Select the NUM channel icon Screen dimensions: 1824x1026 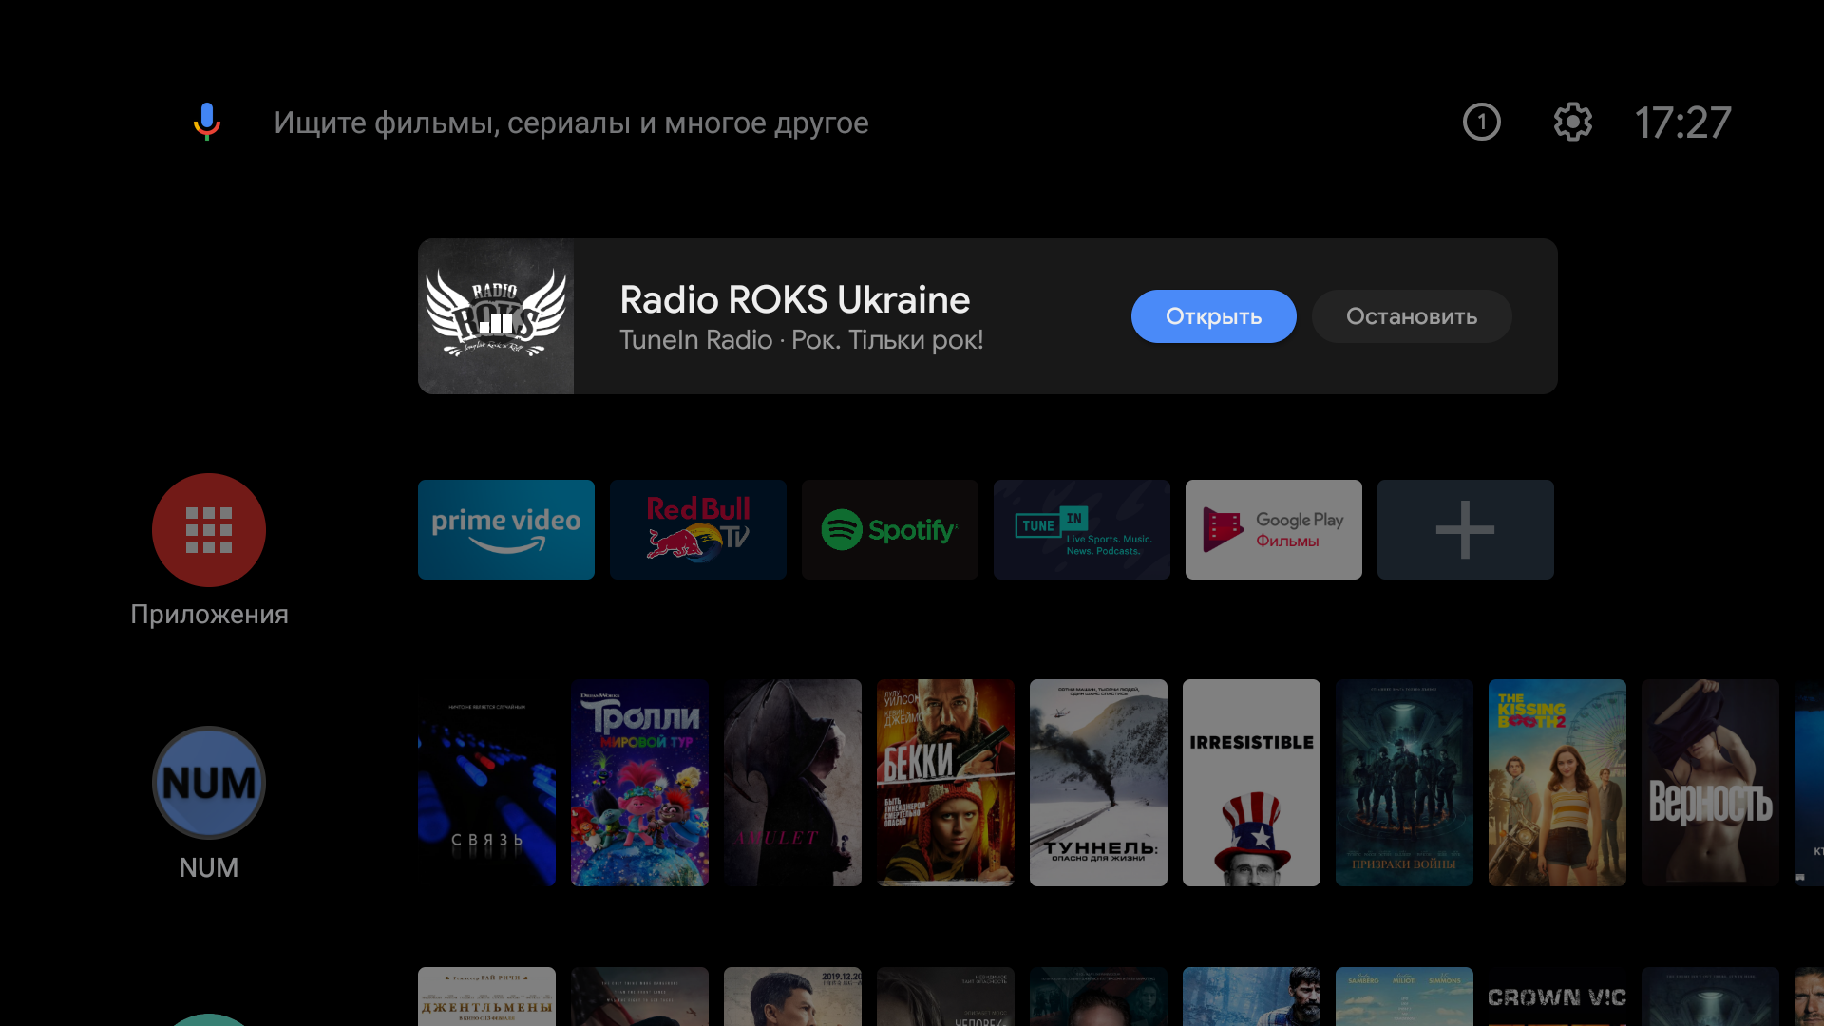pyautogui.click(x=209, y=783)
